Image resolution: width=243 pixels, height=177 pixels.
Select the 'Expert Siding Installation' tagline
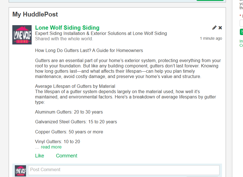101,34
